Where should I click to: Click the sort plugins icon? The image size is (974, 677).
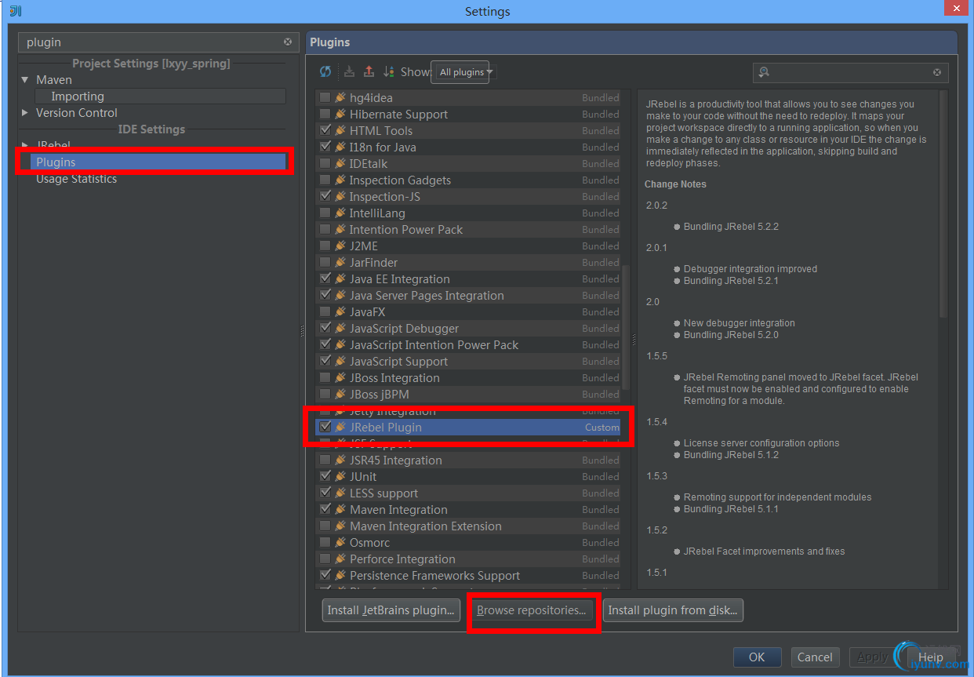click(389, 71)
